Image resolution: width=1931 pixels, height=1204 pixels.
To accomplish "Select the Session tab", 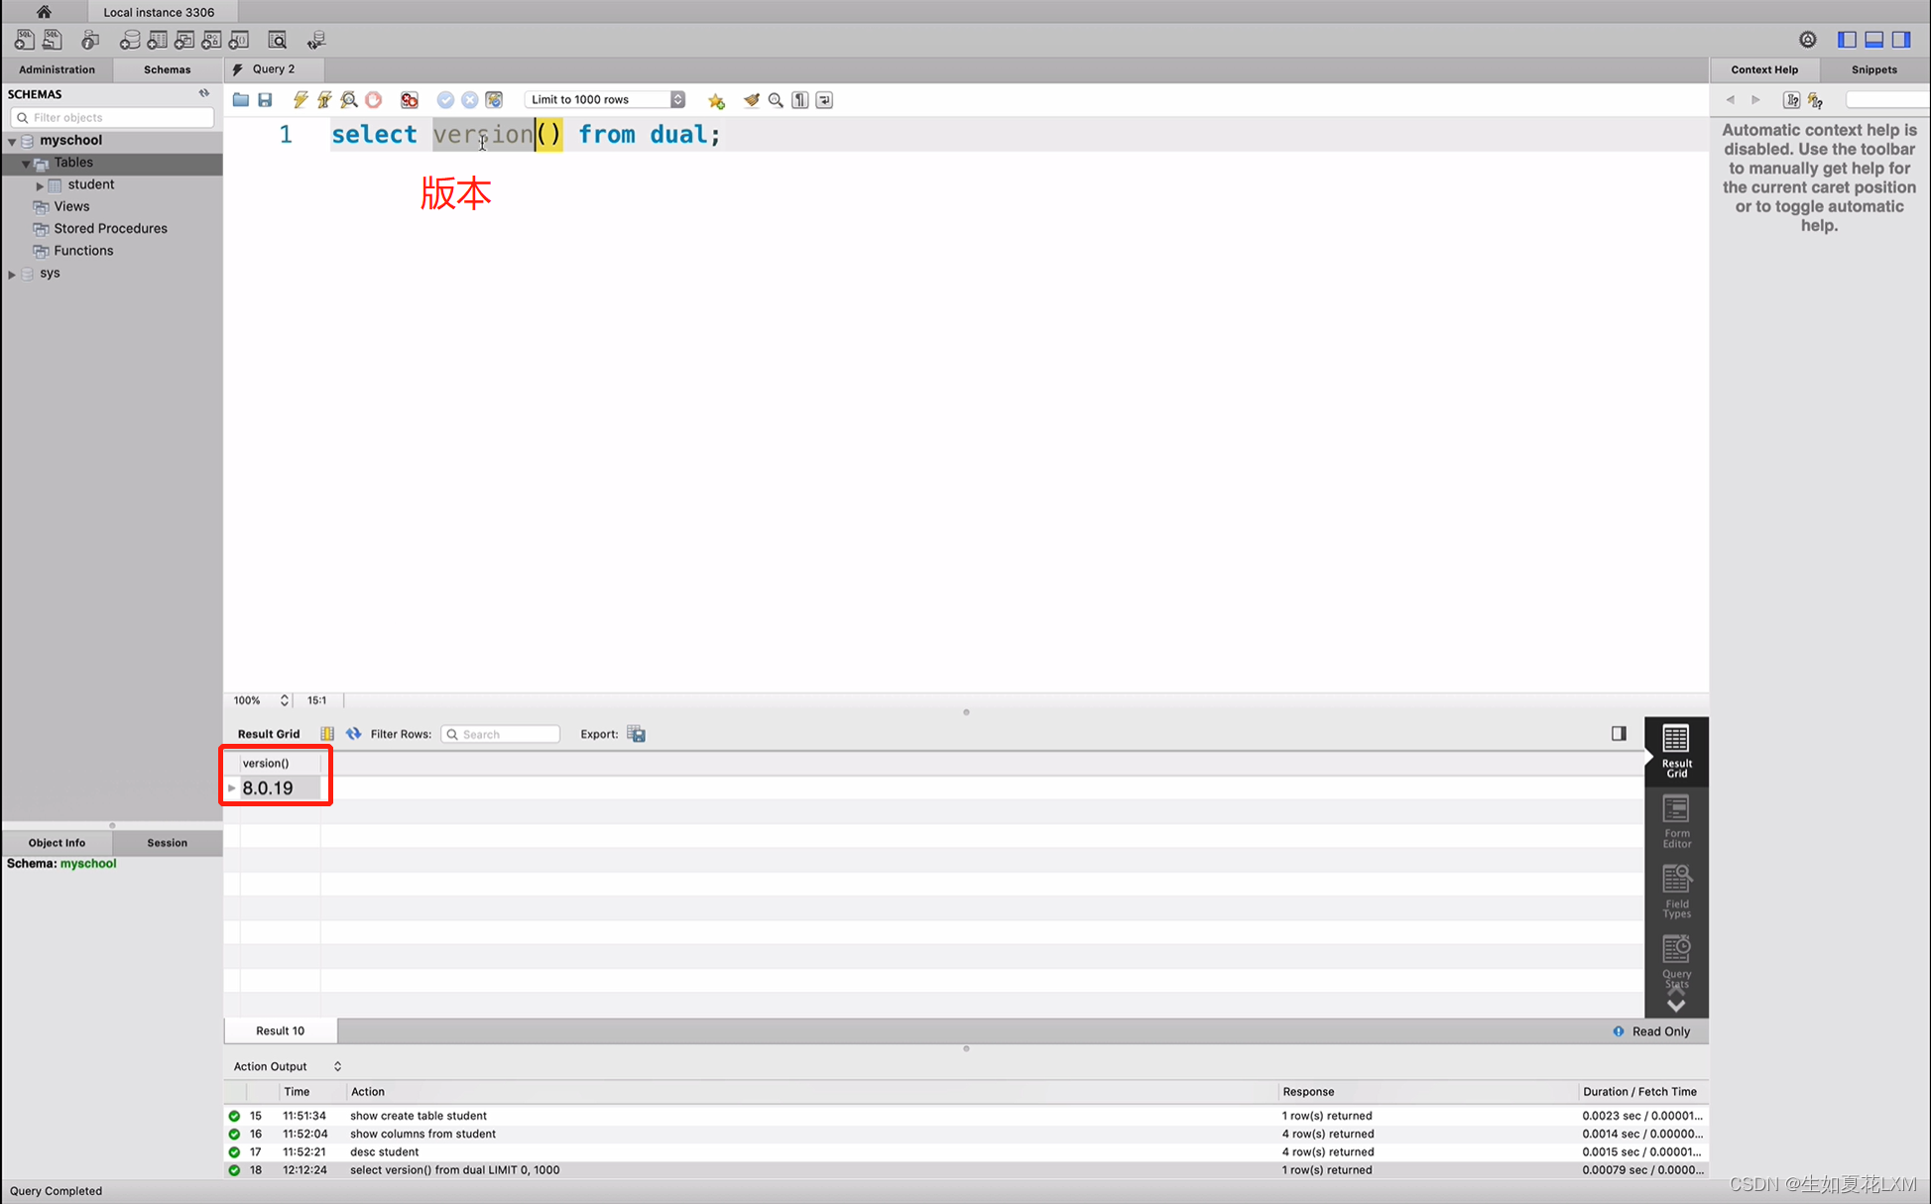I will coord(167,842).
